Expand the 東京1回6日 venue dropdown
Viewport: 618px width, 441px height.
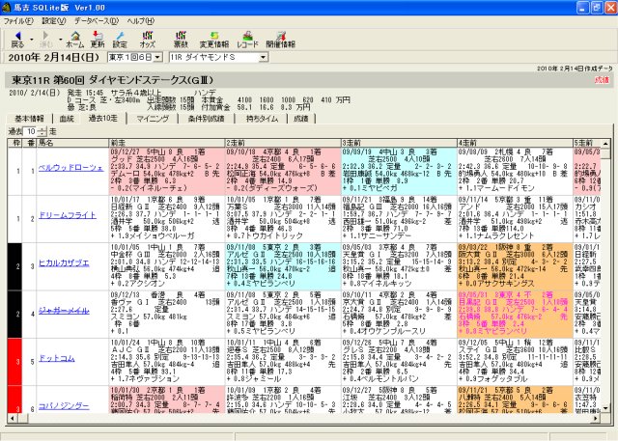point(157,58)
